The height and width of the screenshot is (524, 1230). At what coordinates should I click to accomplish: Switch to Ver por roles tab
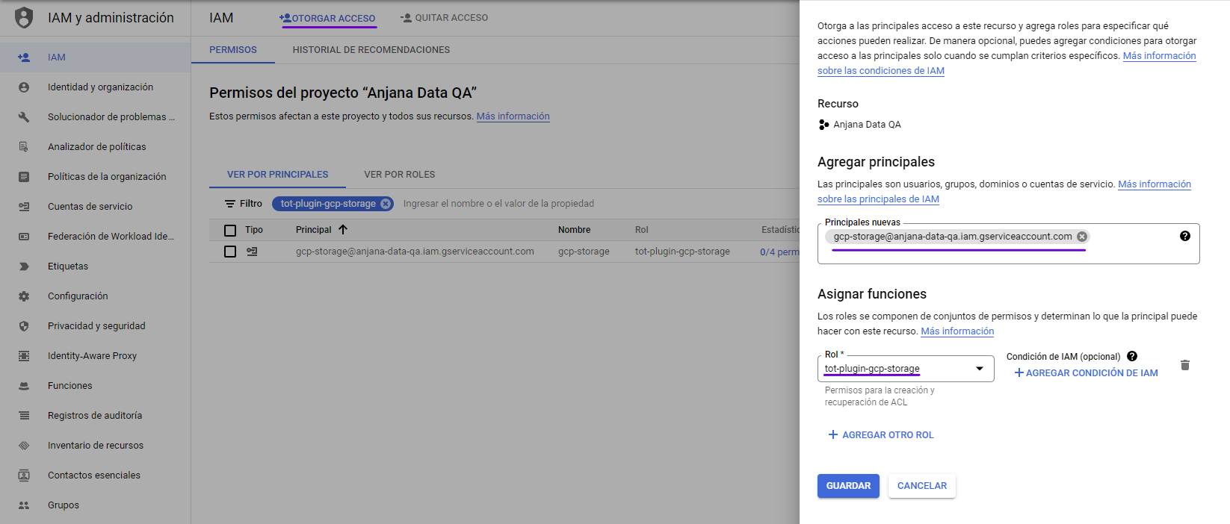tap(399, 175)
